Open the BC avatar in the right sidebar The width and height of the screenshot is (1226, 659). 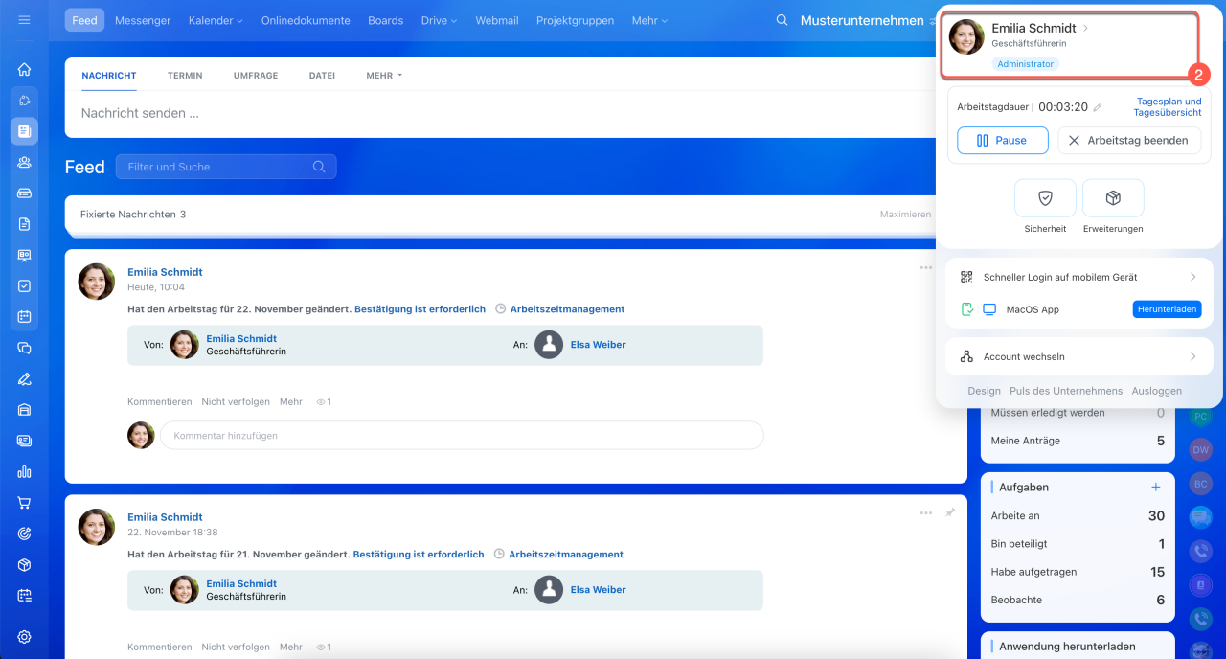tap(1200, 484)
